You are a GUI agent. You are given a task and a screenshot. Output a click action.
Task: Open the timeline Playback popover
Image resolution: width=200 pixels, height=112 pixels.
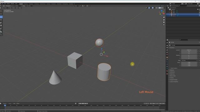[x=5, y=104]
